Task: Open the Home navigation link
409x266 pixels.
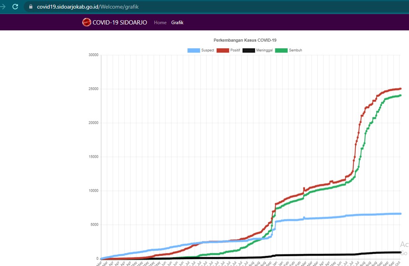Action: 160,23
